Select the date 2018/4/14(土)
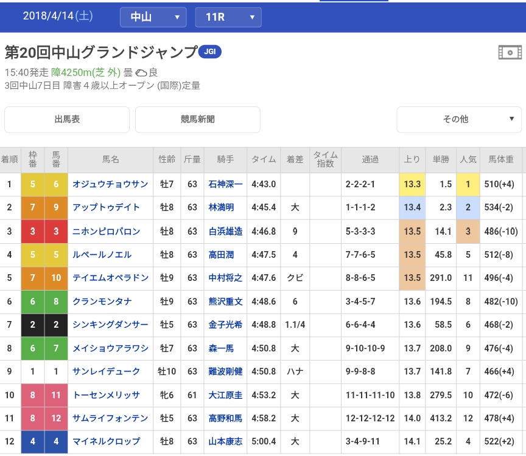Viewport: 526px width, 456px height. (x=58, y=16)
